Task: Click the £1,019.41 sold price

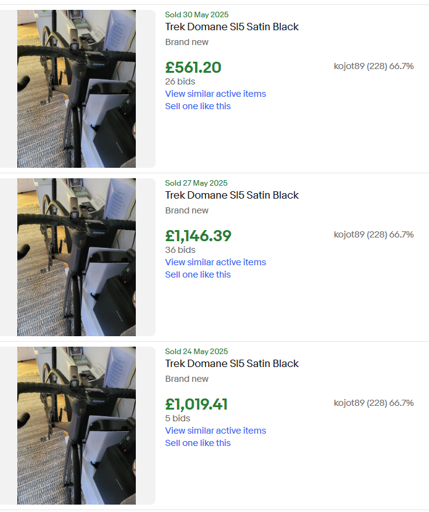Action: pyautogui.click(x=196, y=405)
